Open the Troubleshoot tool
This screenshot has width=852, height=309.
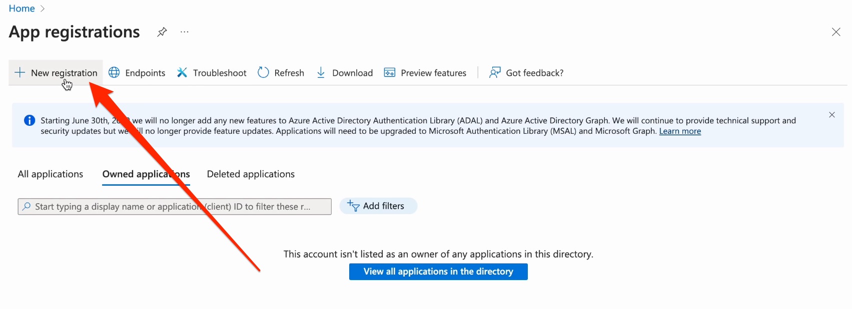pyautogui.click(x=212, y=73)
